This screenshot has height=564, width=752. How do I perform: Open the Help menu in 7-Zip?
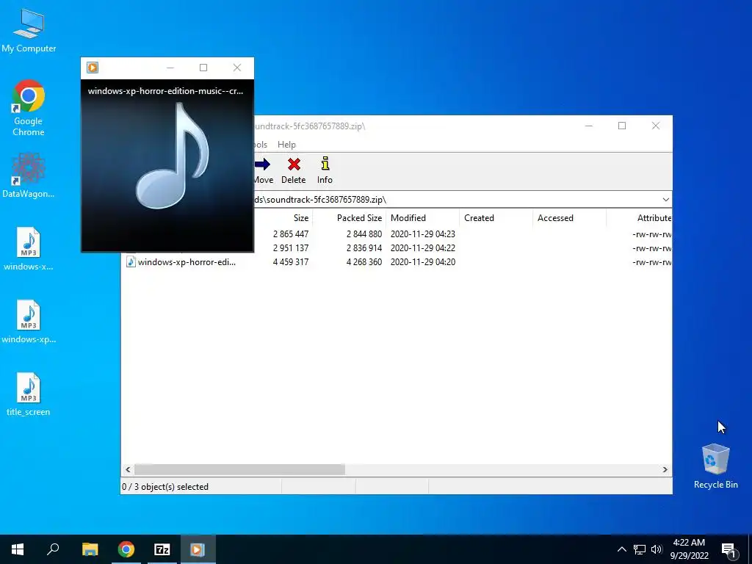coord(286,145)
